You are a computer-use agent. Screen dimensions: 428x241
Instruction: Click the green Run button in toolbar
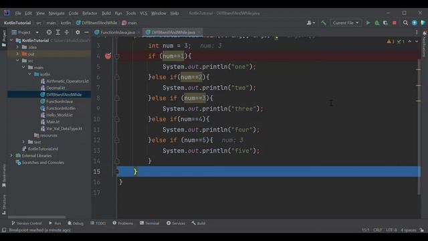click(x=368, y=23)
